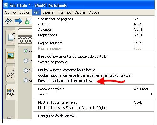Screen dimensions: 157x125
Task: Select the first selected radio button
Action: [26, 51]
